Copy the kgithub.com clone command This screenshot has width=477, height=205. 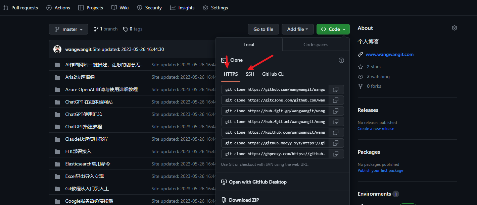coord(336,132)
